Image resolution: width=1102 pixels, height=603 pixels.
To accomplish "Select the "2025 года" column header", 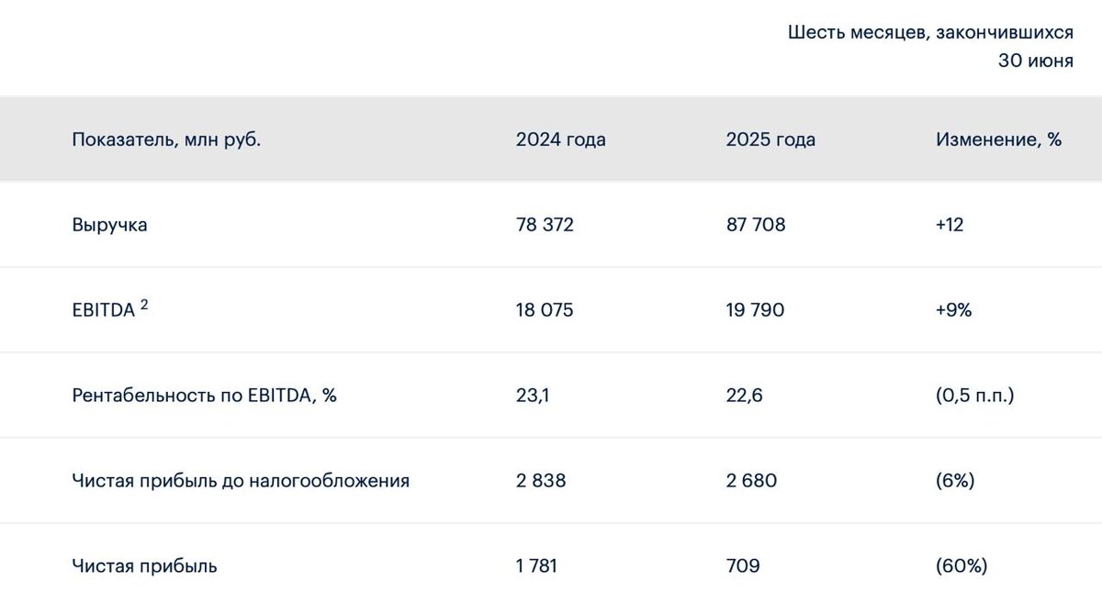I will click(x=770, y=140).
